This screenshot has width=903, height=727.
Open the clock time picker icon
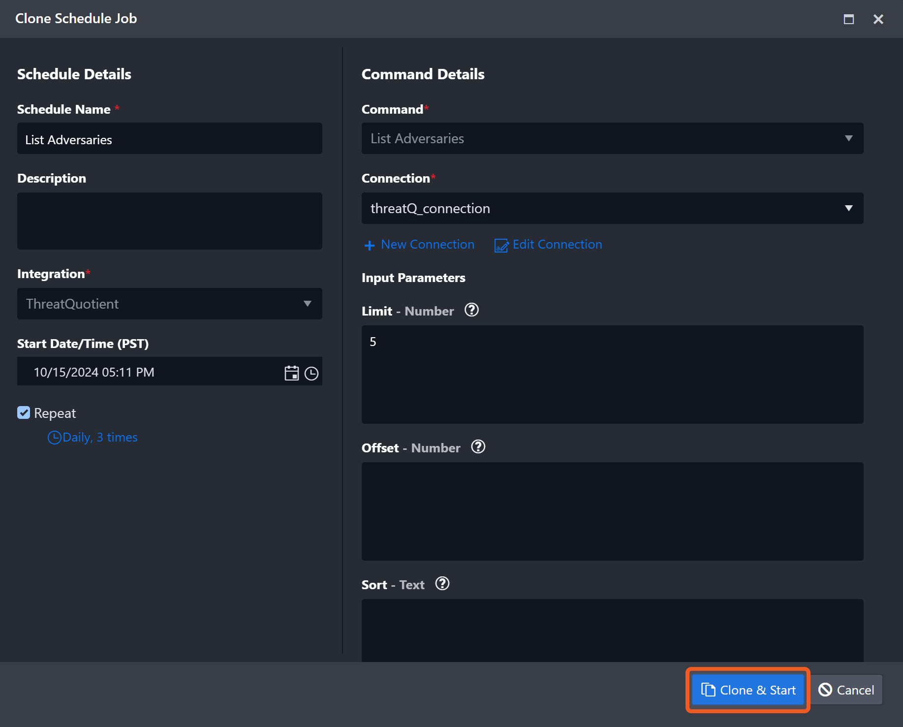pyautogui.click(x=311, y=373)
